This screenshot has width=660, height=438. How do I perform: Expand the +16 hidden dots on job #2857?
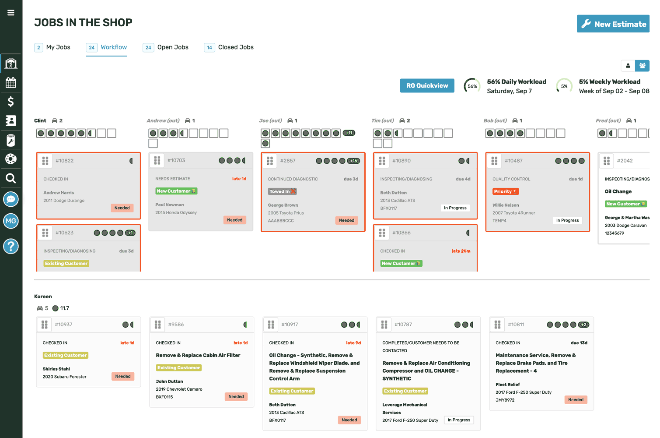coord(353,160)
